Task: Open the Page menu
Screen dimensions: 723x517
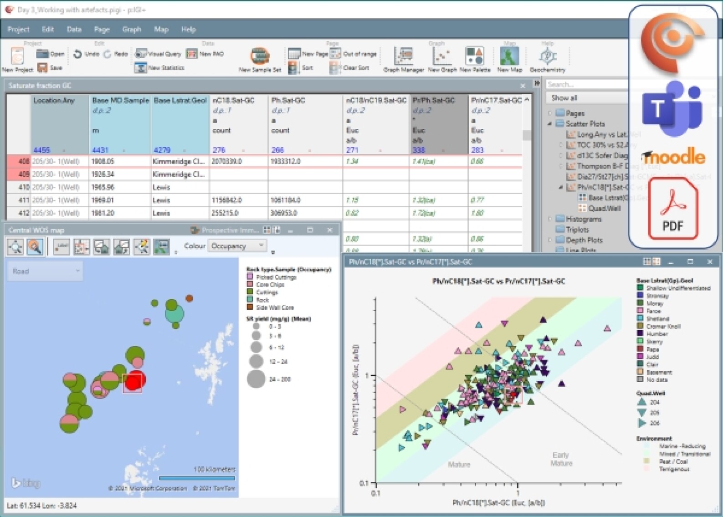Action: tap(102, 29)
